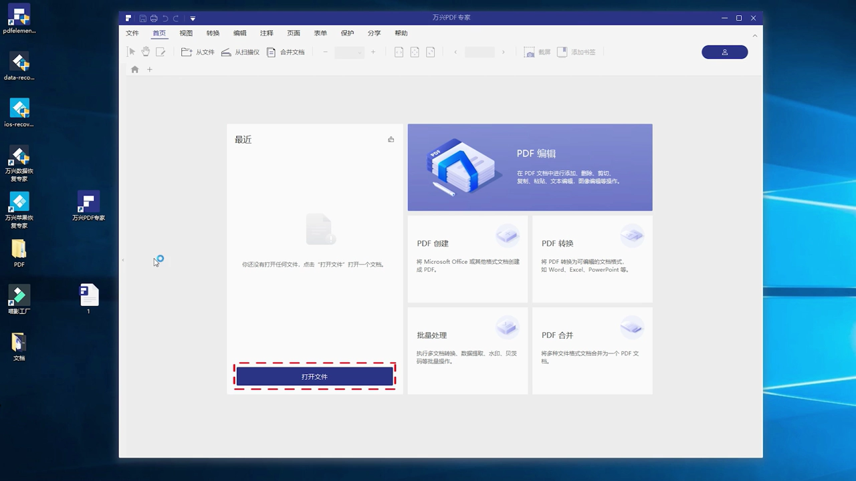Screen dimensions: 856x481
Task: Open the quick access toolbar dropdown
Action: (x=193, y=18)
